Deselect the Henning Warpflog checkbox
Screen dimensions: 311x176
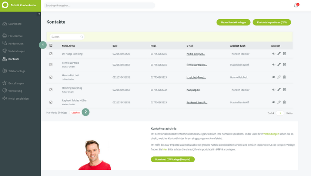51,90
